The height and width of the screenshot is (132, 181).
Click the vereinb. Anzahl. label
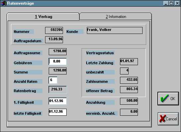tap(100, 113)
